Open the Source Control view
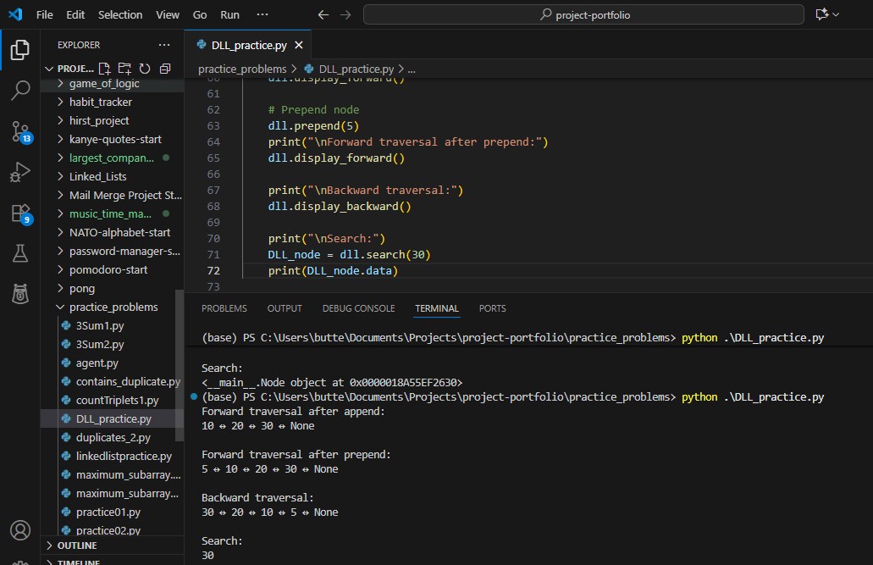The width and height of the screenshot is (873, 565). (x=20, y=132)
